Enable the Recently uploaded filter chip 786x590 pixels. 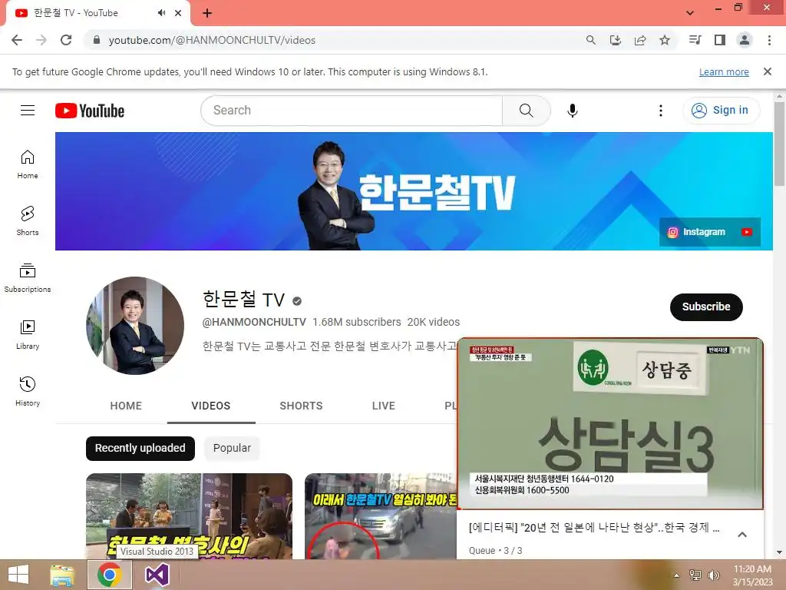pos(140,448)
